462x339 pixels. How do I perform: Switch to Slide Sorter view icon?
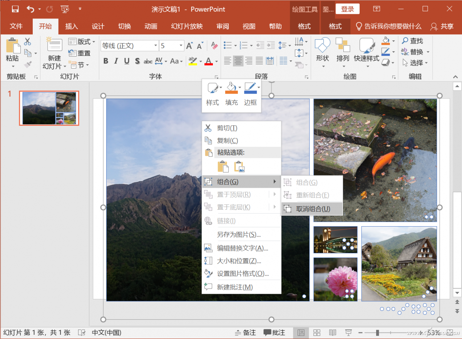tap(317, 332)
